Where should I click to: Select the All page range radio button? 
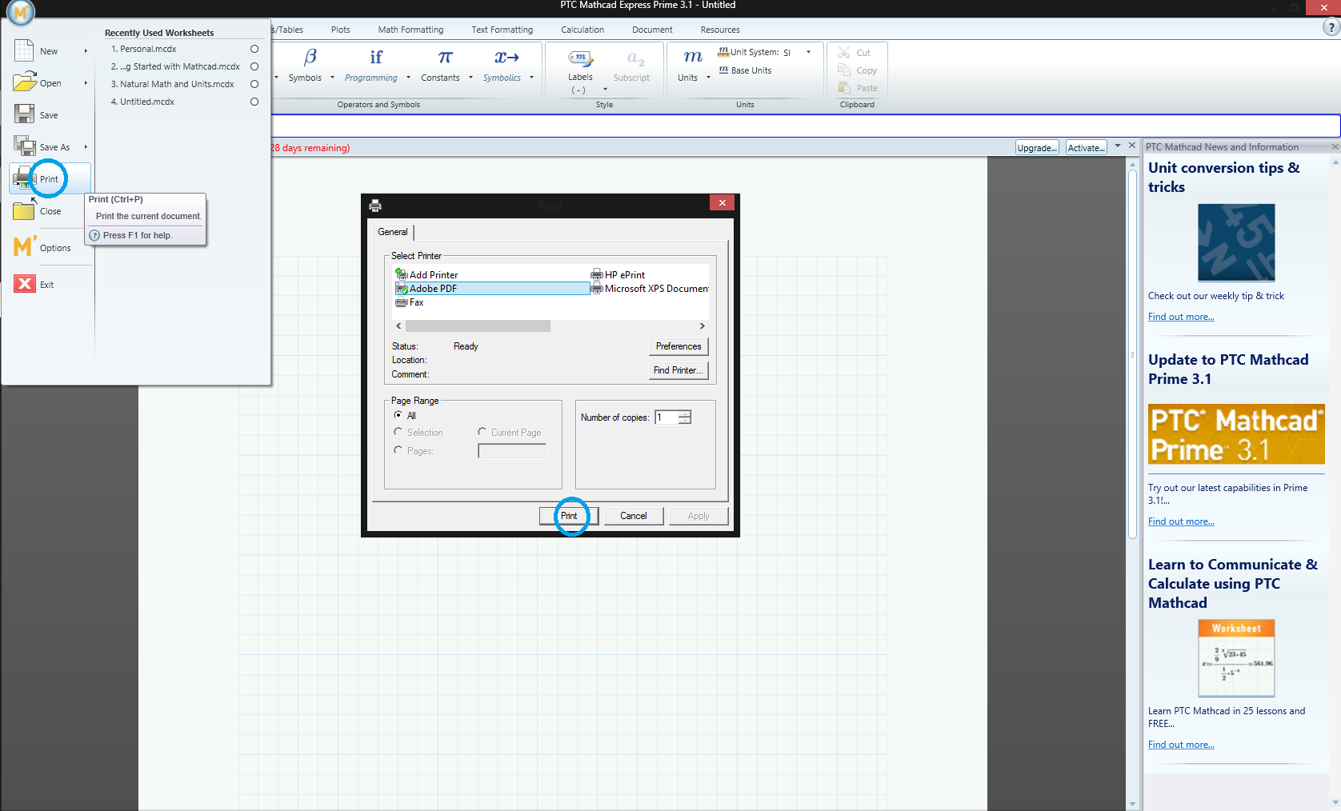pos(398,415)
